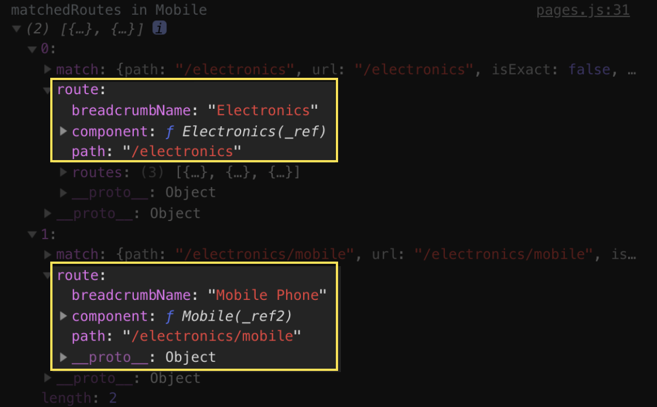Viewport: 657px width, 407px height.
Task: Open the pages.js:31 source link
Action: (x=583, y=10)
